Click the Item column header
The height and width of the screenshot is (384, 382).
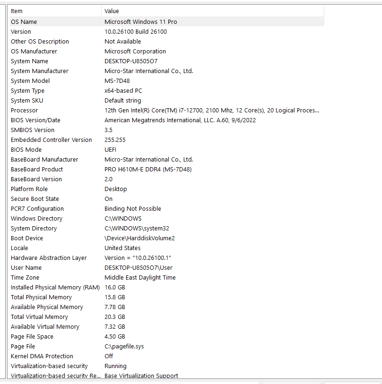pos(55,11)
